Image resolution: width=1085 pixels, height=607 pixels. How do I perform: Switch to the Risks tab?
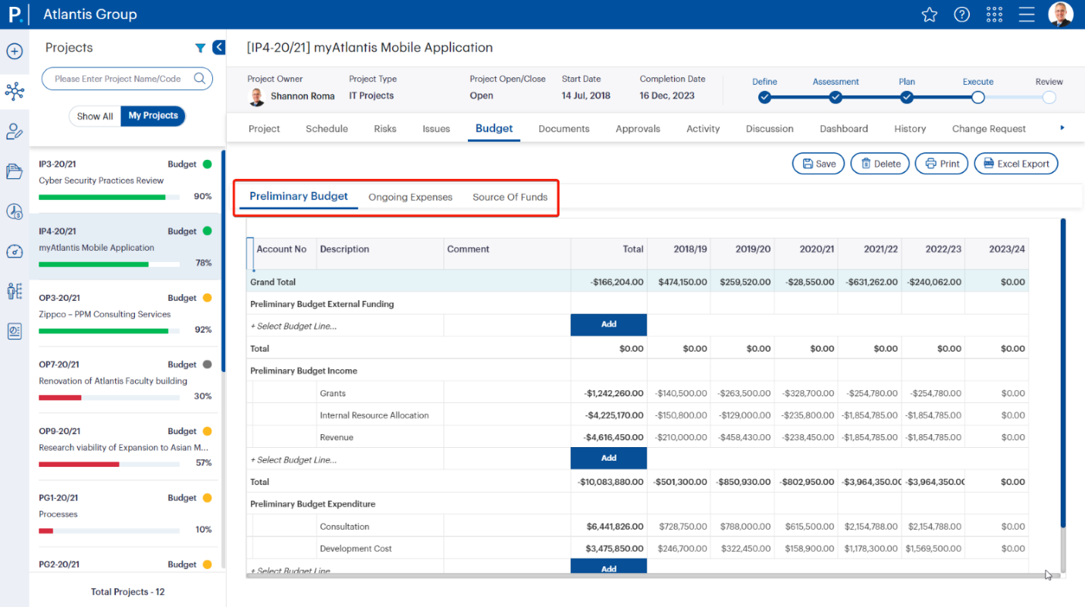coord(385,129)
